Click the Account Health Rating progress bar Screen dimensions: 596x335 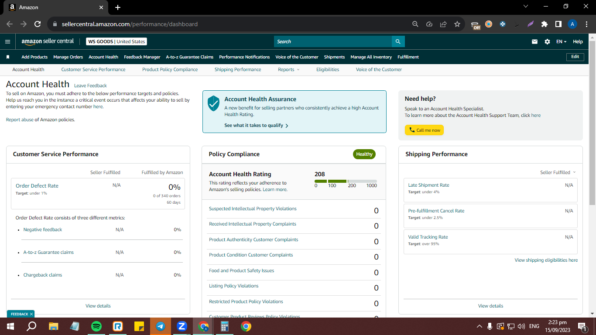pos(346,181)
